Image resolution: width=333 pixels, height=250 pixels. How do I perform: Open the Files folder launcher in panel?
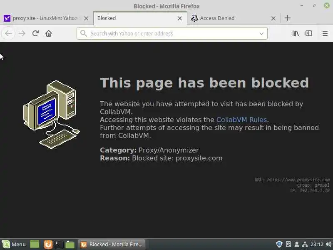pos(70,245)
